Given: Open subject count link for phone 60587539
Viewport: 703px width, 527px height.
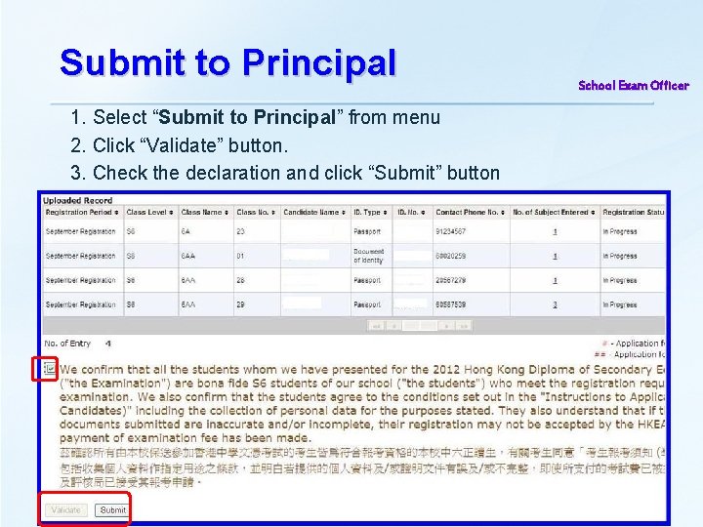Looking at the screenshot, I should (555, 304).
